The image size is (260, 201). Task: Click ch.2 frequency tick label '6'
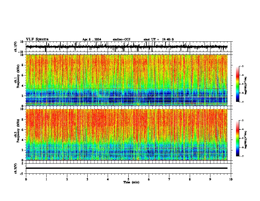[23, 130]
